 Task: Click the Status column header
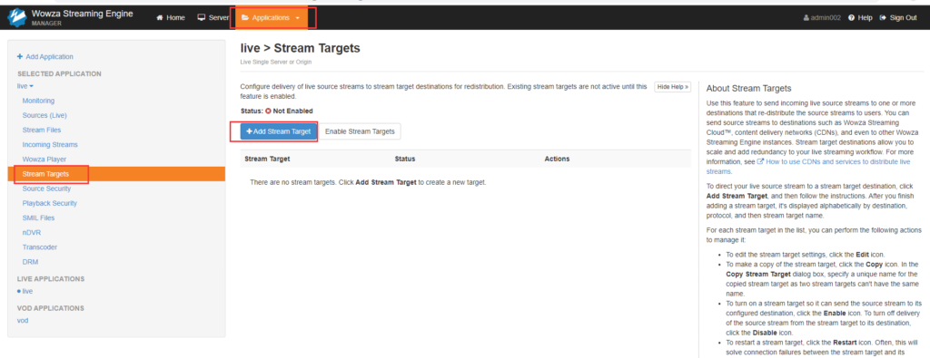pos(405,160)
